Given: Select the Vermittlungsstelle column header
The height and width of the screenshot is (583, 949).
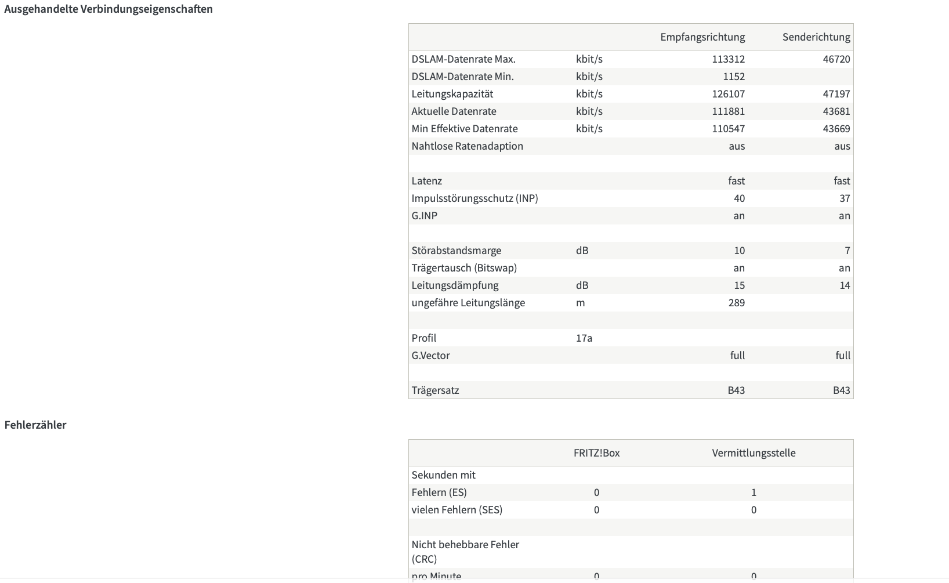Looking at the screenshot, I should click(x=754, y=453).
